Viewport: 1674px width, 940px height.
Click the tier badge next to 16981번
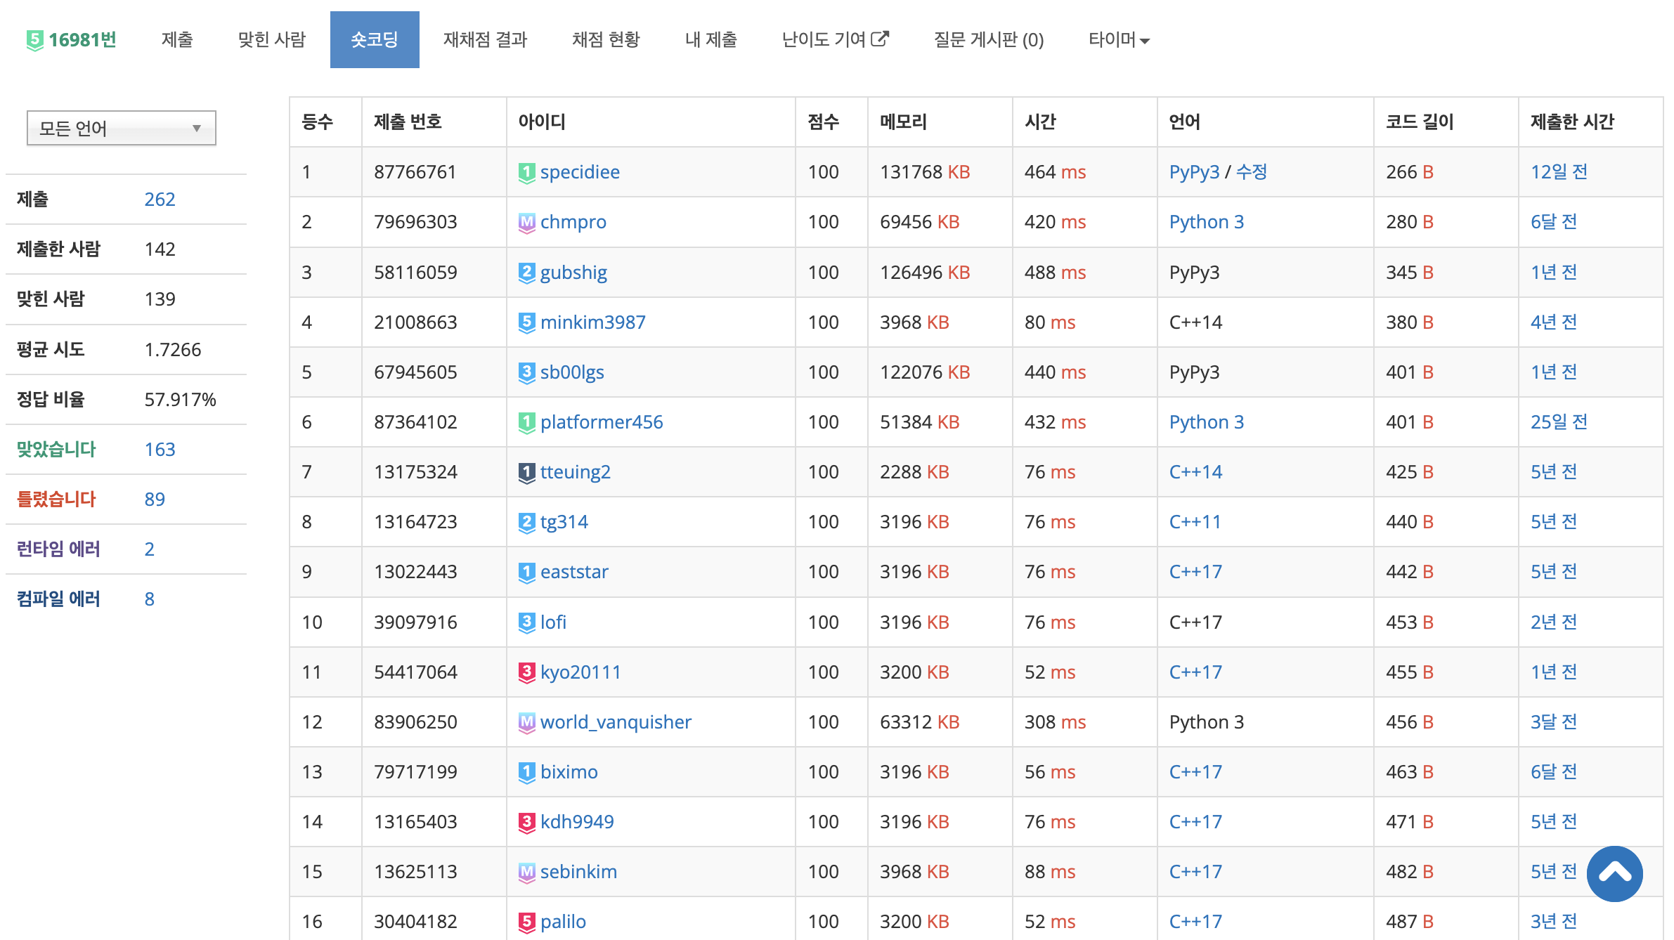click(34, 40)
